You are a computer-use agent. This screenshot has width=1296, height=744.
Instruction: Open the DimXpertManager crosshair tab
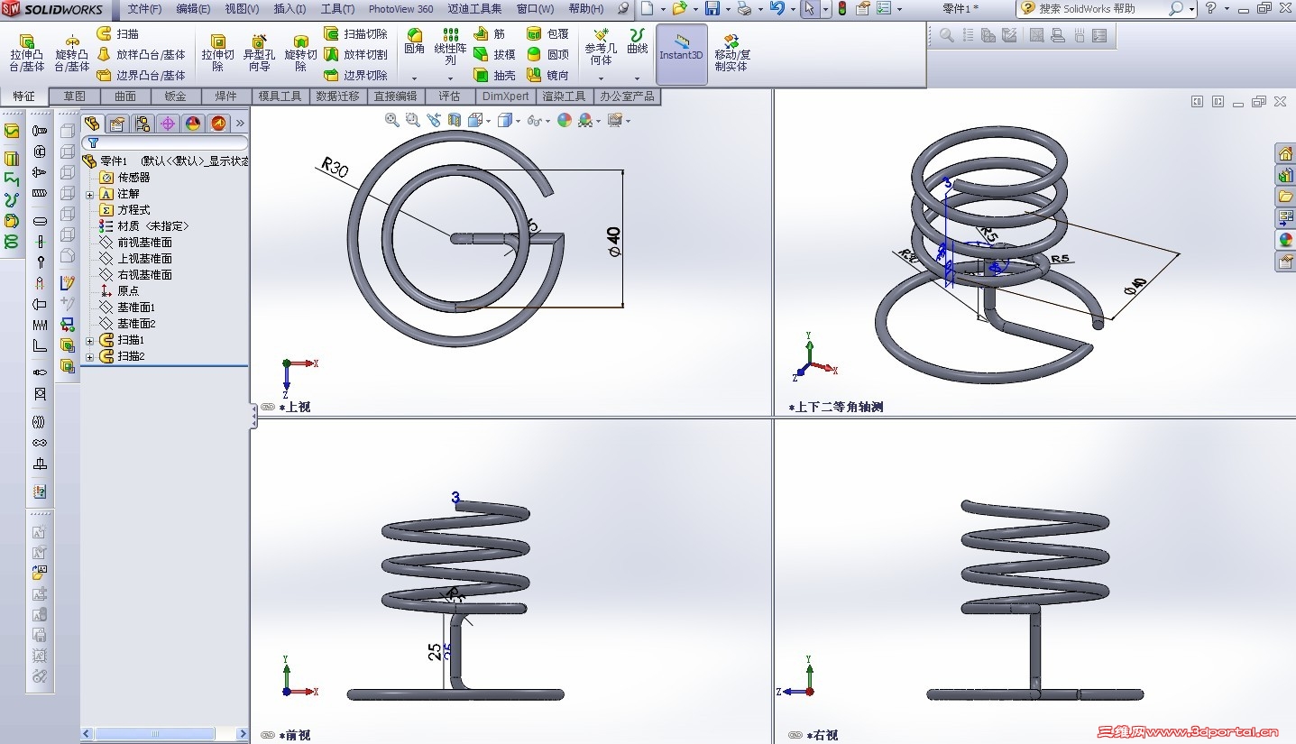167,124
